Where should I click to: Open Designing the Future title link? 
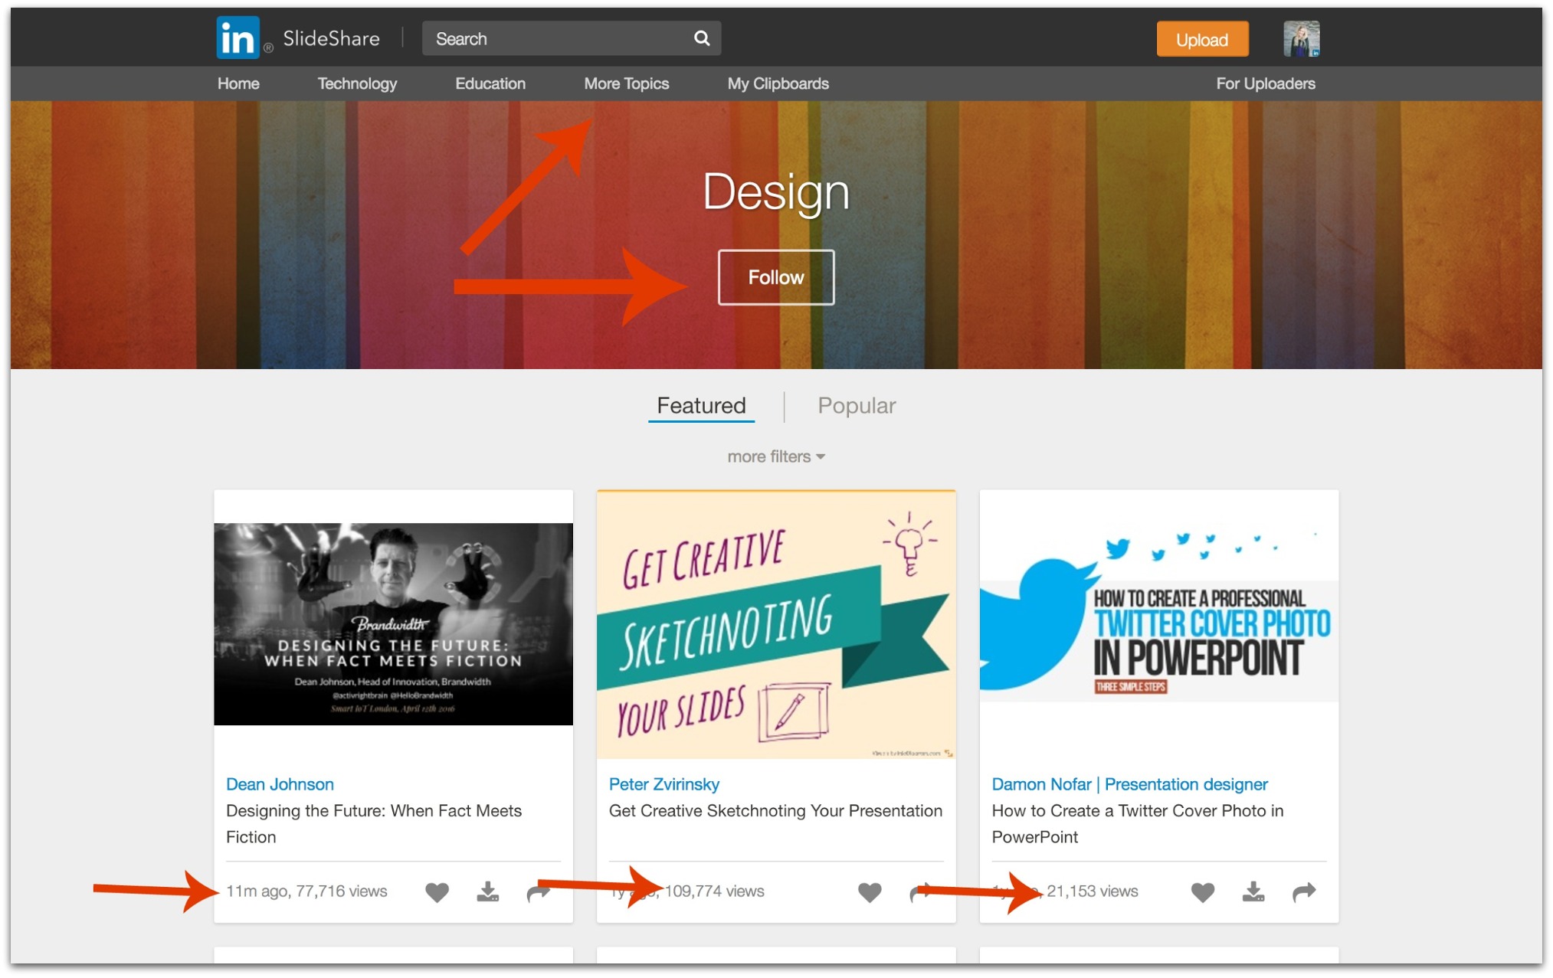[373, 823]
